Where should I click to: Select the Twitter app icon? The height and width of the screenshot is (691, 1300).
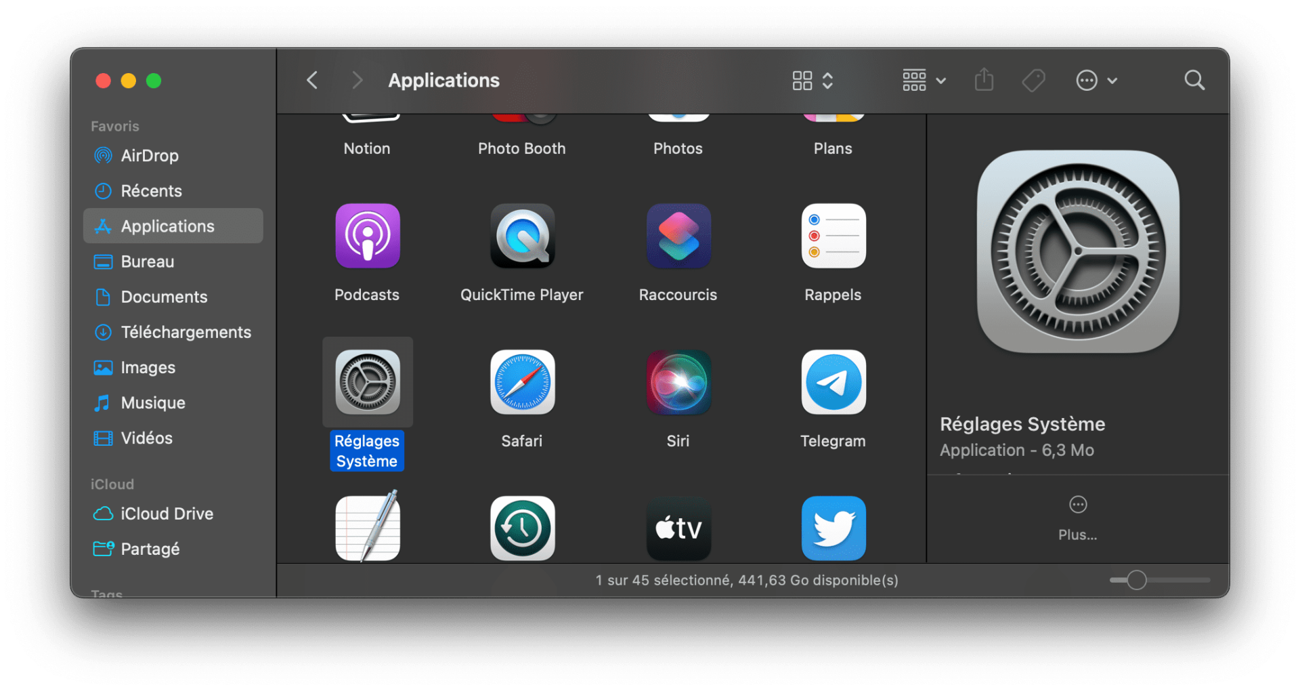[833, 528]
